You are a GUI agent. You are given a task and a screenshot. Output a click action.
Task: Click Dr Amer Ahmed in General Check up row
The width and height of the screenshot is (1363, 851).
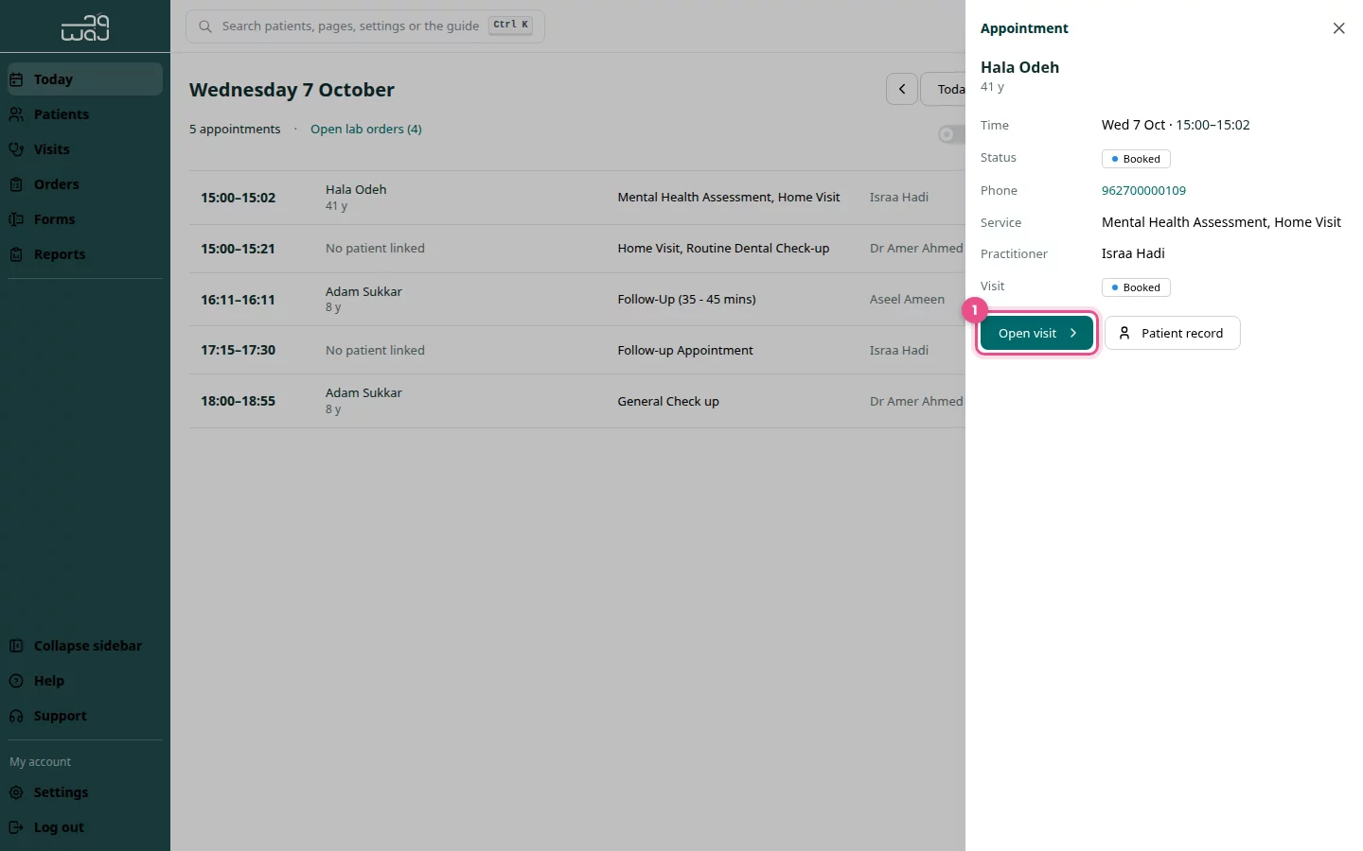(916, 401)
